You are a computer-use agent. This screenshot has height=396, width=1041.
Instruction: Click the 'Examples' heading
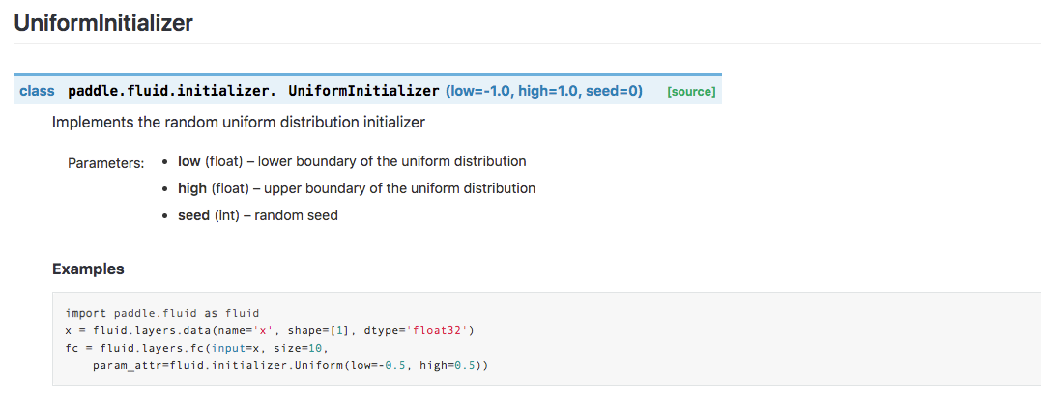tap(88, 269)
